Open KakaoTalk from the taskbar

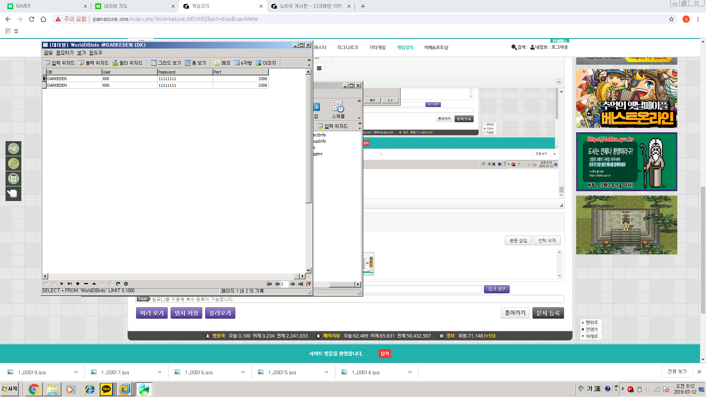(106, 389)
